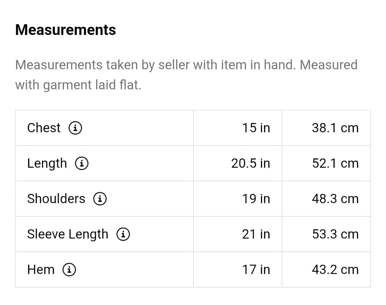Image resolution: width=386 pixels, height=305 pixels.
Task: Select the seller measurement description text
Action: point(186,75)
